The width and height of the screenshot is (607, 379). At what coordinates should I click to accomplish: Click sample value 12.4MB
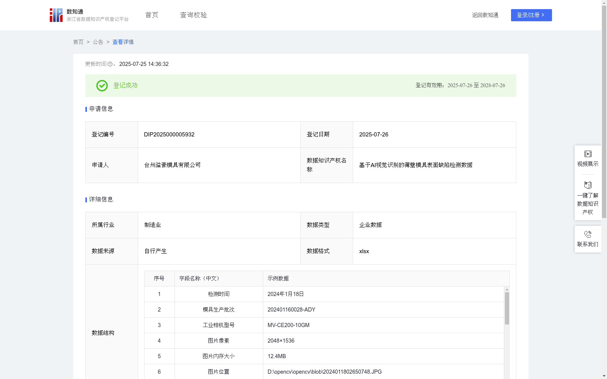click(x=277, y=356)
